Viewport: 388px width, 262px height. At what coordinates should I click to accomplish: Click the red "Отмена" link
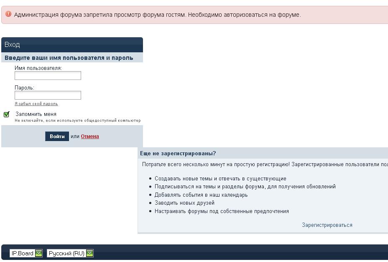pos(90,136)
